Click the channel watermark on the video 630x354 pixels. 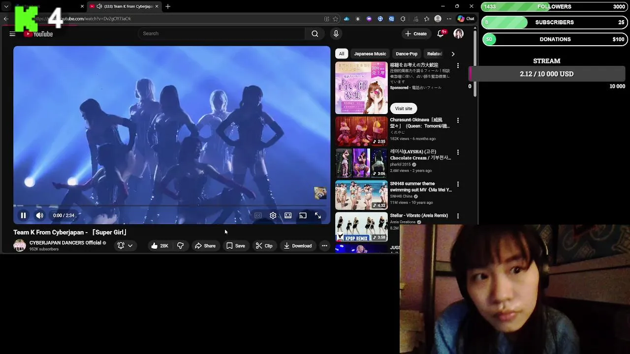[320, 193]
